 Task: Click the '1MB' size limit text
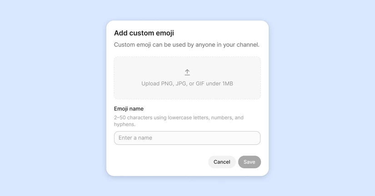coord(227,83)
